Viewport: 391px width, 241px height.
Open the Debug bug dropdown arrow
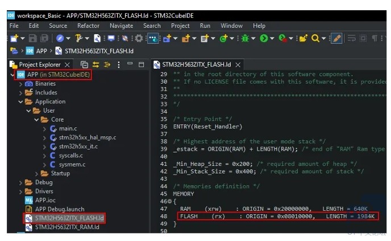pos(253,39)
